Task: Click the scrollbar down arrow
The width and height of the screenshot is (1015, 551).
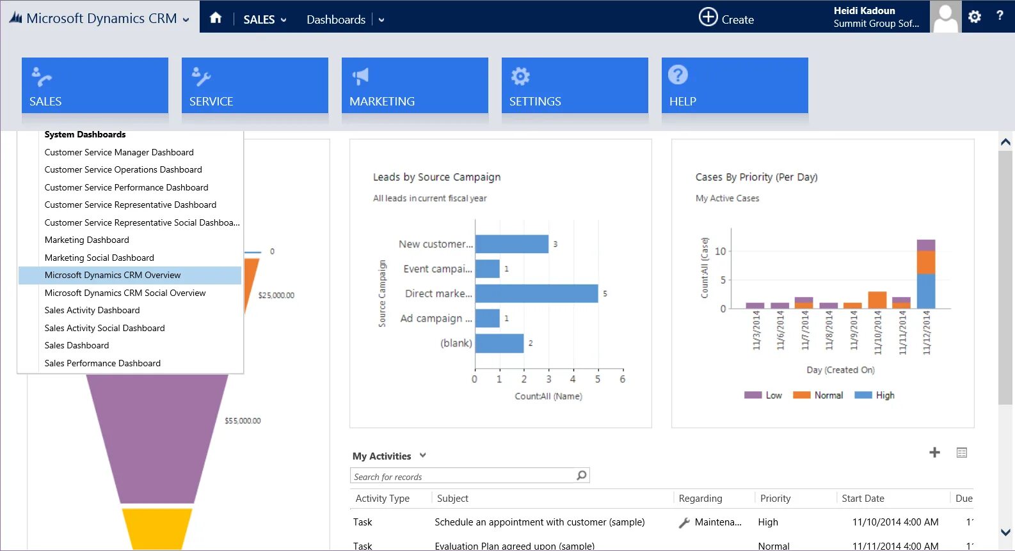Action: click(x=1005, y=532)
